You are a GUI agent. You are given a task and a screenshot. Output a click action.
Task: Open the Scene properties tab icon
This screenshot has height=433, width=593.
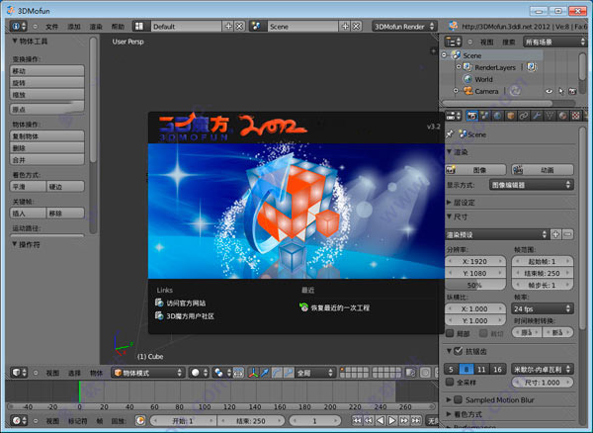485,116
